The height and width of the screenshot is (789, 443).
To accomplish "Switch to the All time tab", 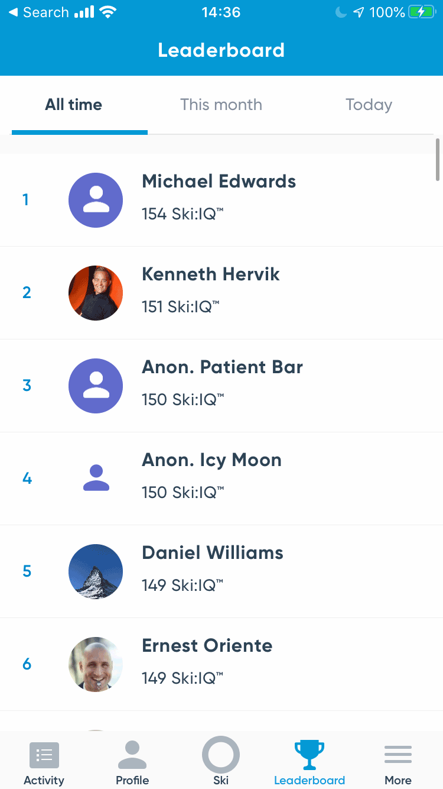I will coord(74,105).
